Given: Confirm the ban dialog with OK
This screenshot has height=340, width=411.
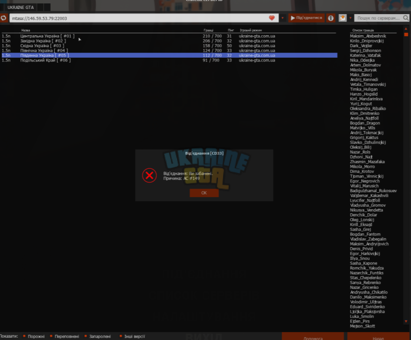Looking at the screenshot, I should coord(204,193).
